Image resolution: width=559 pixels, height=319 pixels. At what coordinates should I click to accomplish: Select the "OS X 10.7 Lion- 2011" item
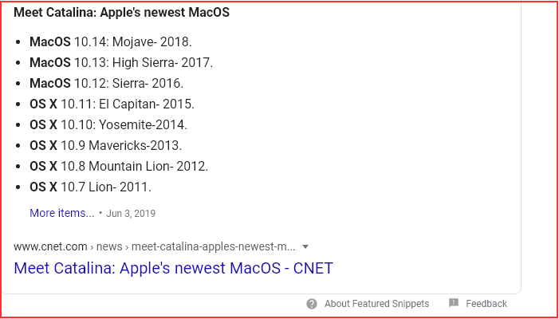point(90,187)
